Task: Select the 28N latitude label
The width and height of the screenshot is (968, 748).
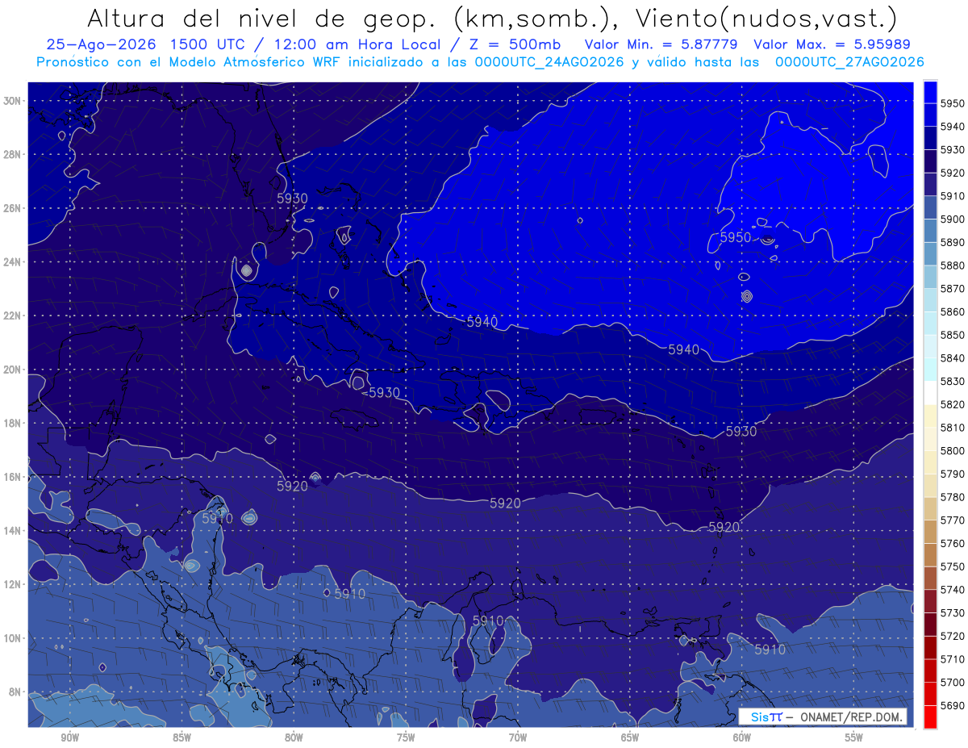Action: pyautogui.click(x=14, y=154)
